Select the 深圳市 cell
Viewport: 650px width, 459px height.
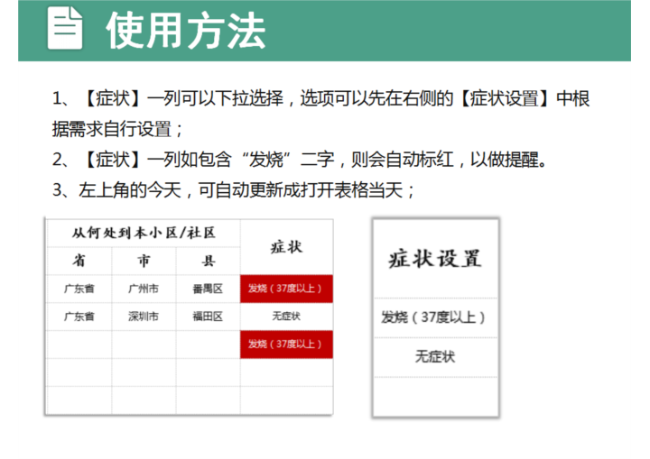tap(144, 317)
